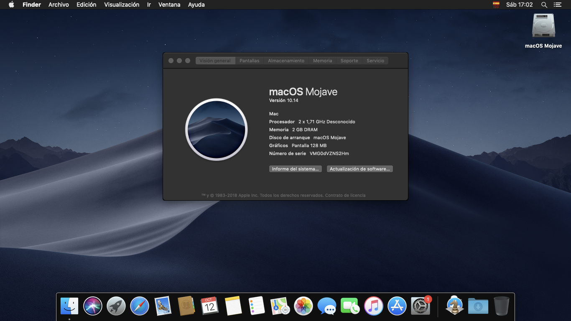Open Apple menu logo
The image size is (571, 321).
pyautogui.click(x=11, y=5)
